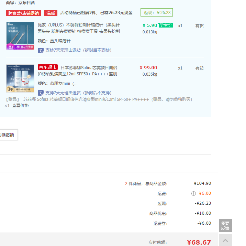The image size is (246, 246).
Task: Click the UPLUS 7天无理由退货 text
Action: click(78, 50)
